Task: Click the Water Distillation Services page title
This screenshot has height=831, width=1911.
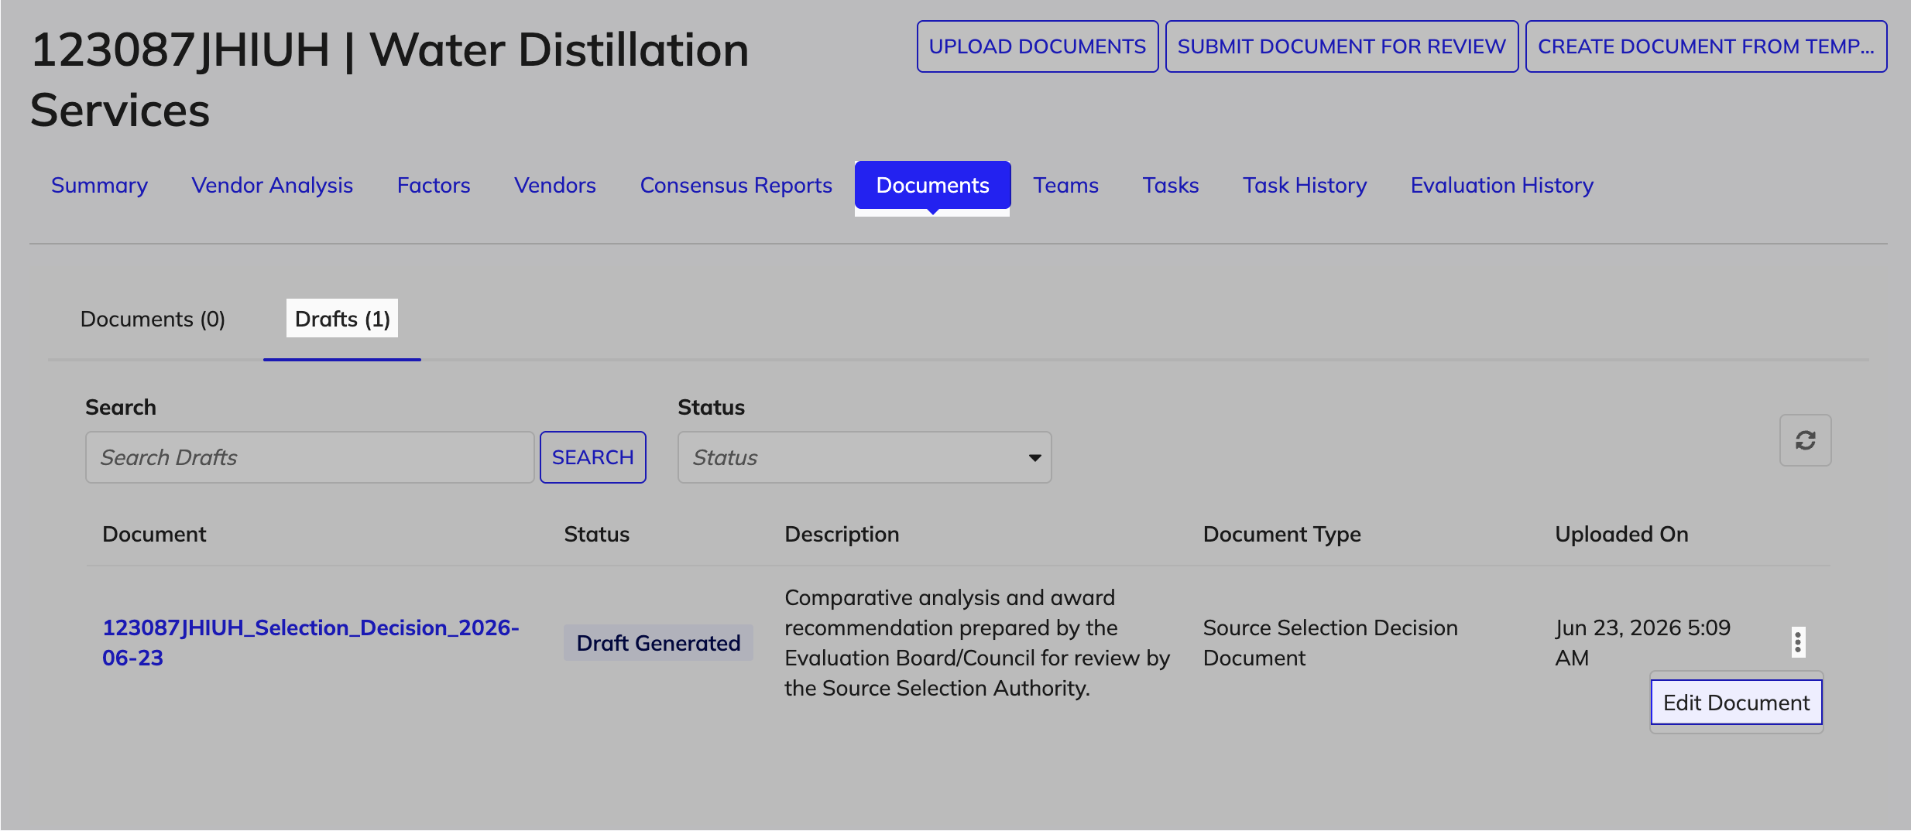Action: coord(389,80)
